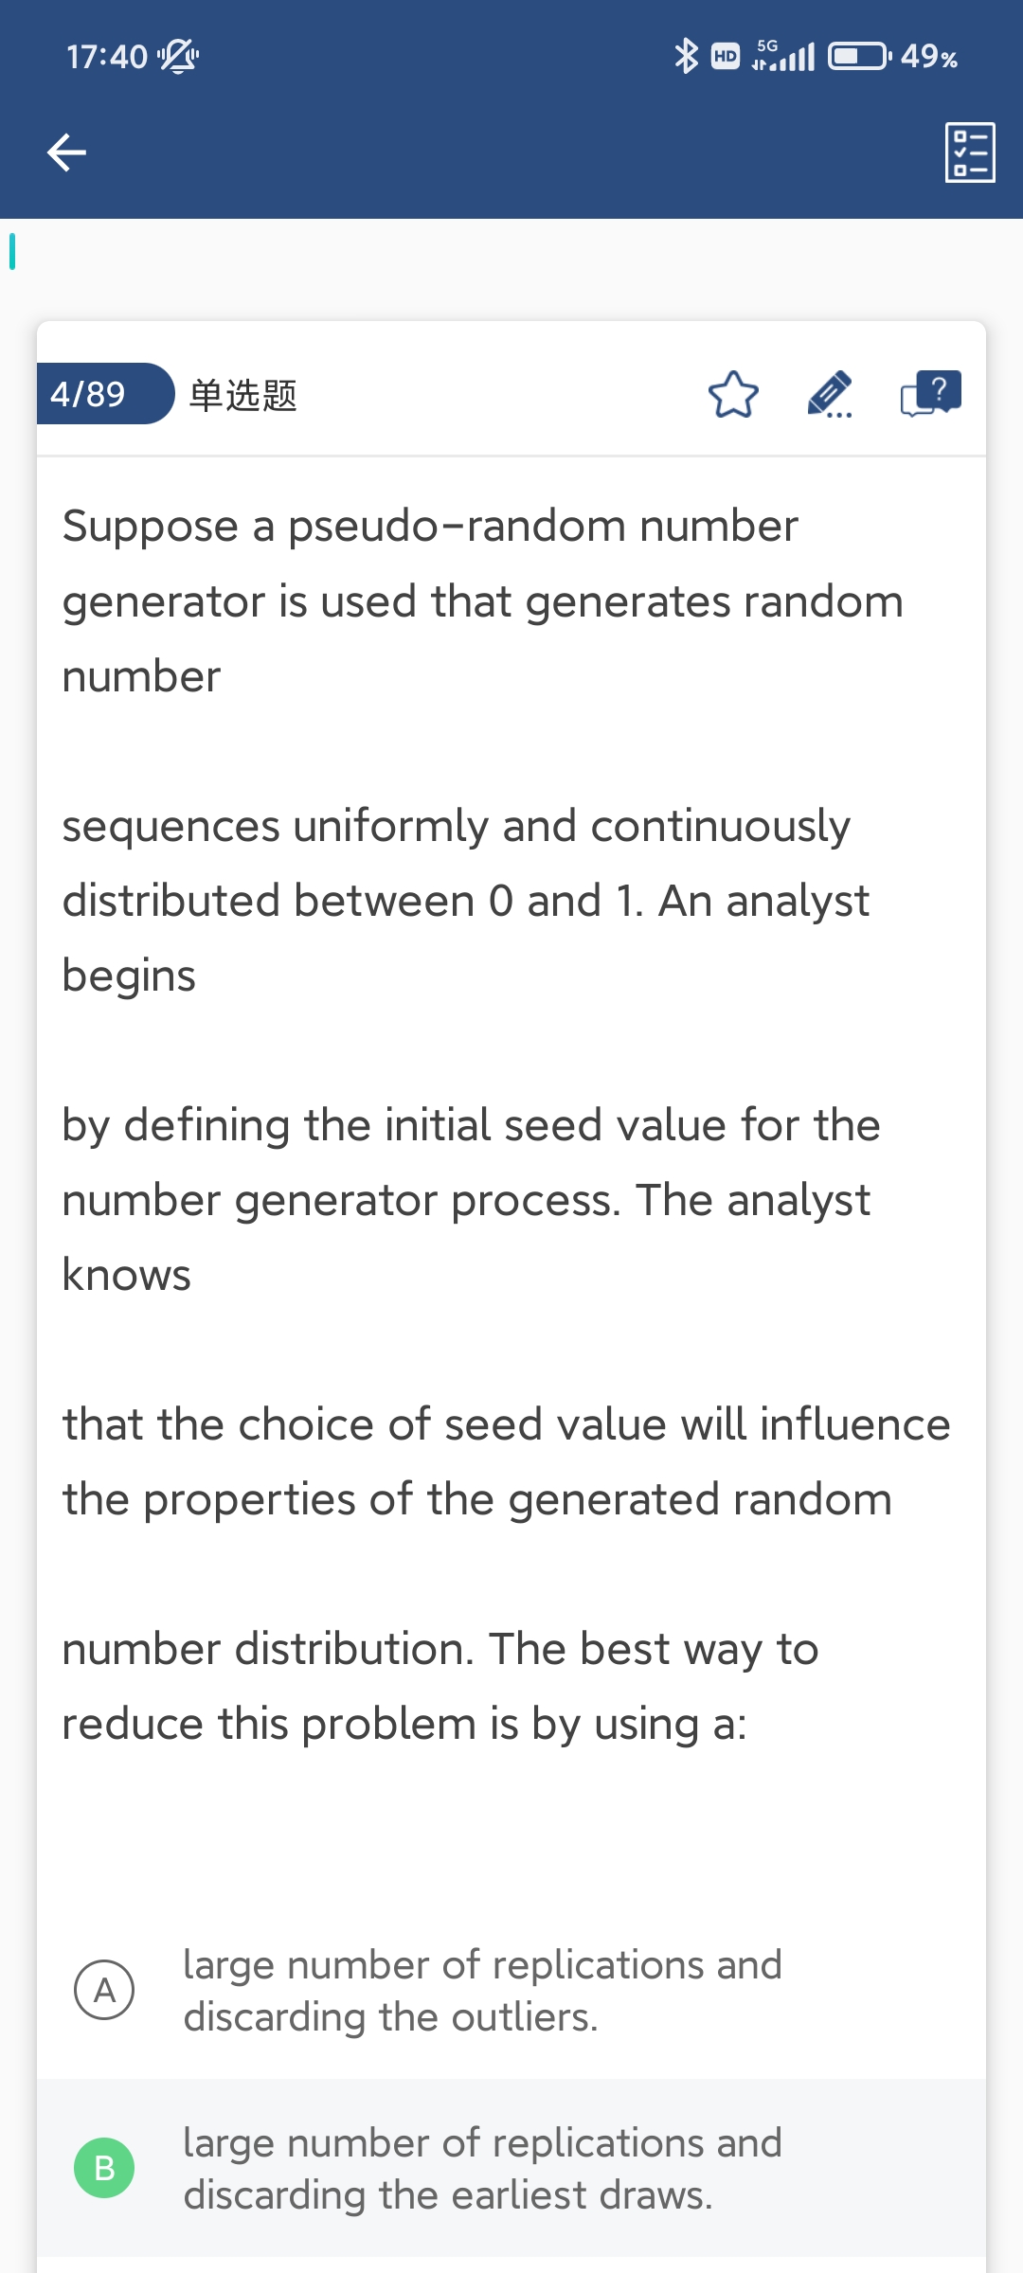
Task: Choose "discarding the outliers" answer text
Action: (482, 1991)
